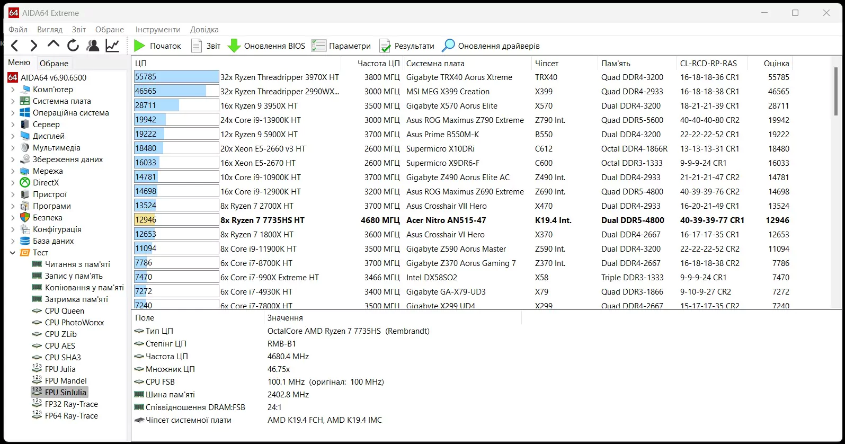This screenshot has height=444, width=845.
Task: Open Копіювання у пам'яті test
Action: point(78,288)
